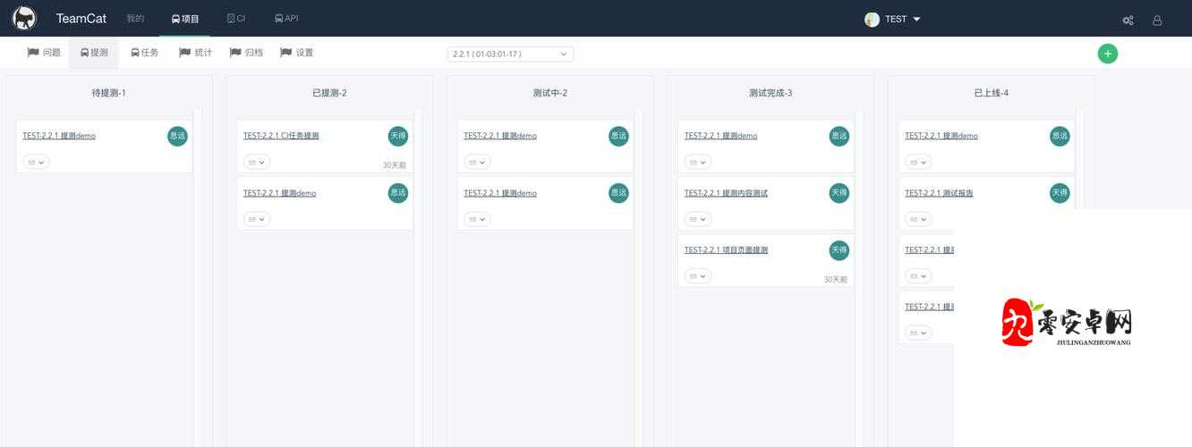The height and width of the screenshot is (447, 1192).
Task: Open the TEST-2.2.1 CI任务提测 link
Action: (x=281, y=136)
